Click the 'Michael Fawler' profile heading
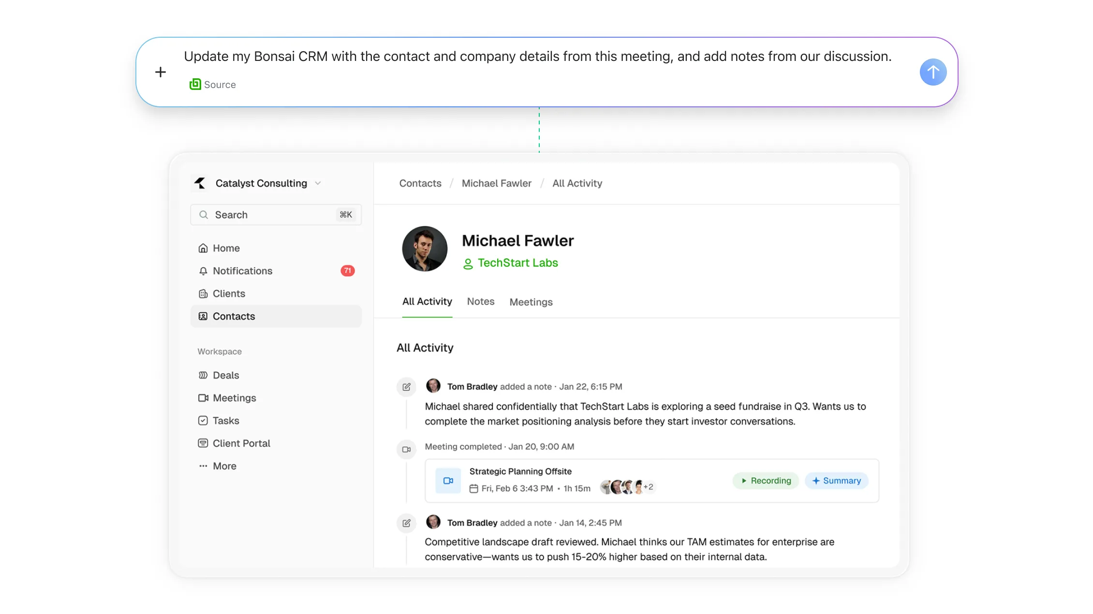This screenshot has height=614, width=1093. pyautogui.click(x=517, y=241)
